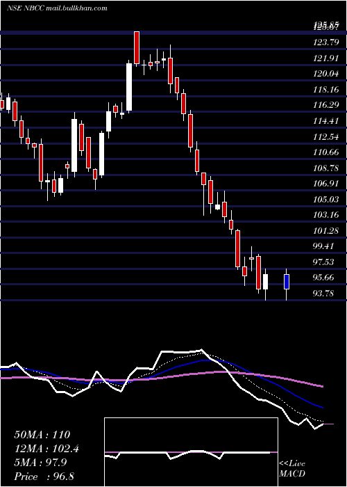Screen dimensions: 347x487
Task: Click the 114.41 price axis label
Action: [x=326, y=120]
